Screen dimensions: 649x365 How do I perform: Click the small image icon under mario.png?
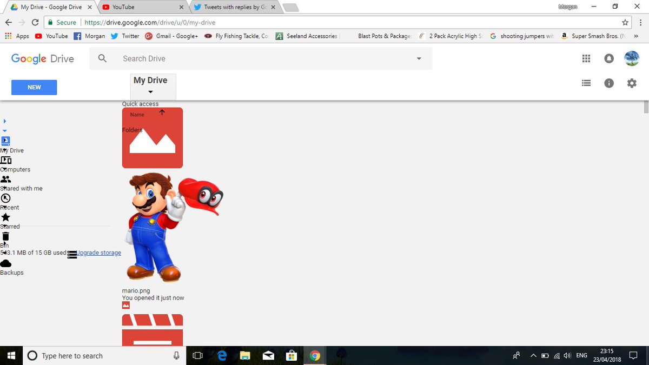(126, 306)
